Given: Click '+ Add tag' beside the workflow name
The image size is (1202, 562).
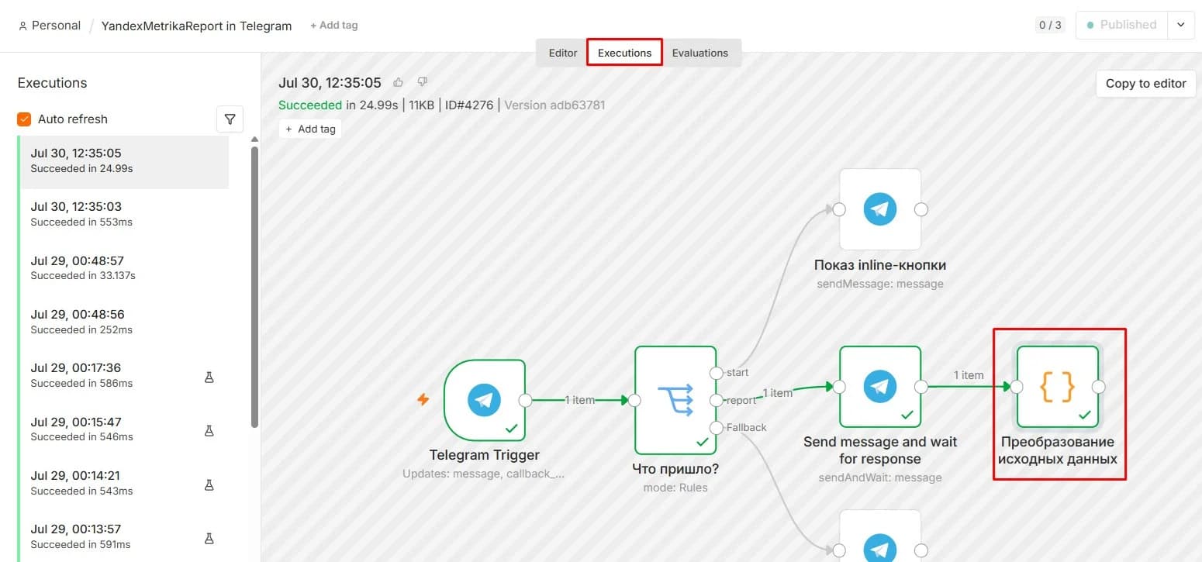Looking at the screenshot, I should point(334,26).
